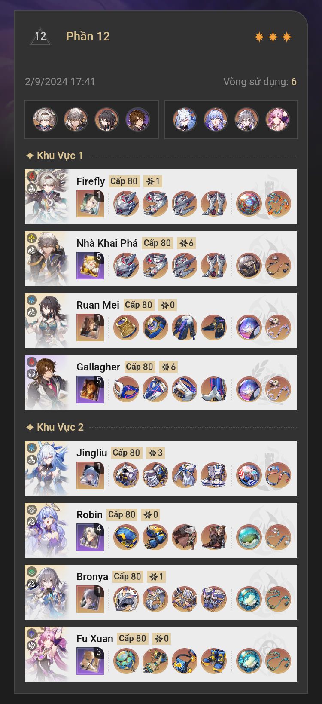Open Firefly's avatar in first team box
This screenshot has height=704, width=322.
point(45,119)
